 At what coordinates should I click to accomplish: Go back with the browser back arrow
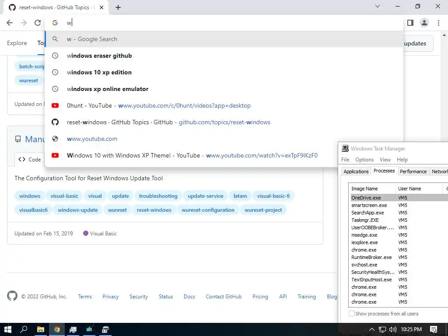click(10, 23)
